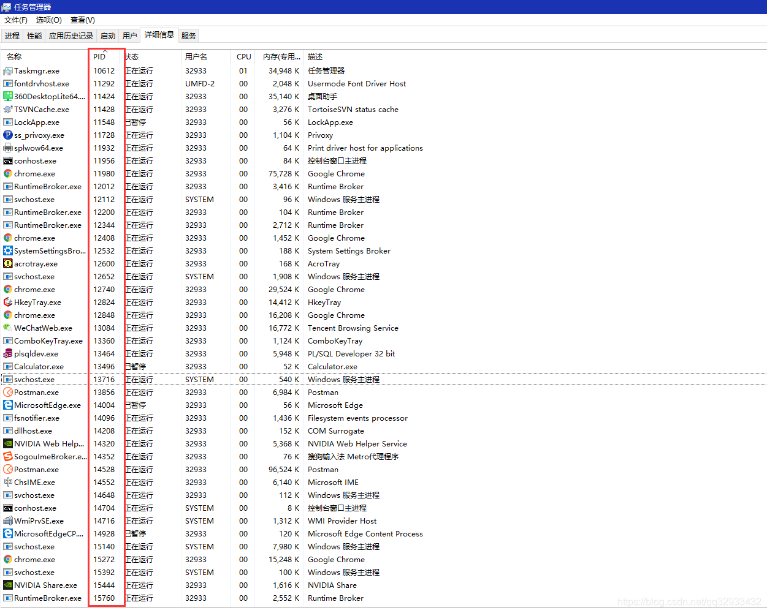
Task: Sort by the 描述 column header
Action: coord(315,56)
